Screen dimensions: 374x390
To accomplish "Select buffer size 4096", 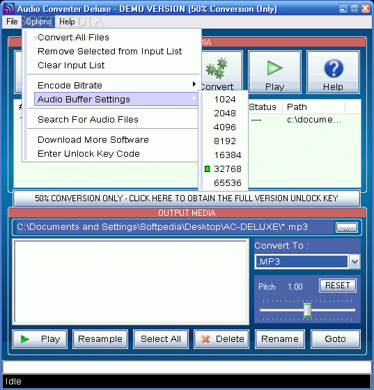I will click(x=225, y=127).
